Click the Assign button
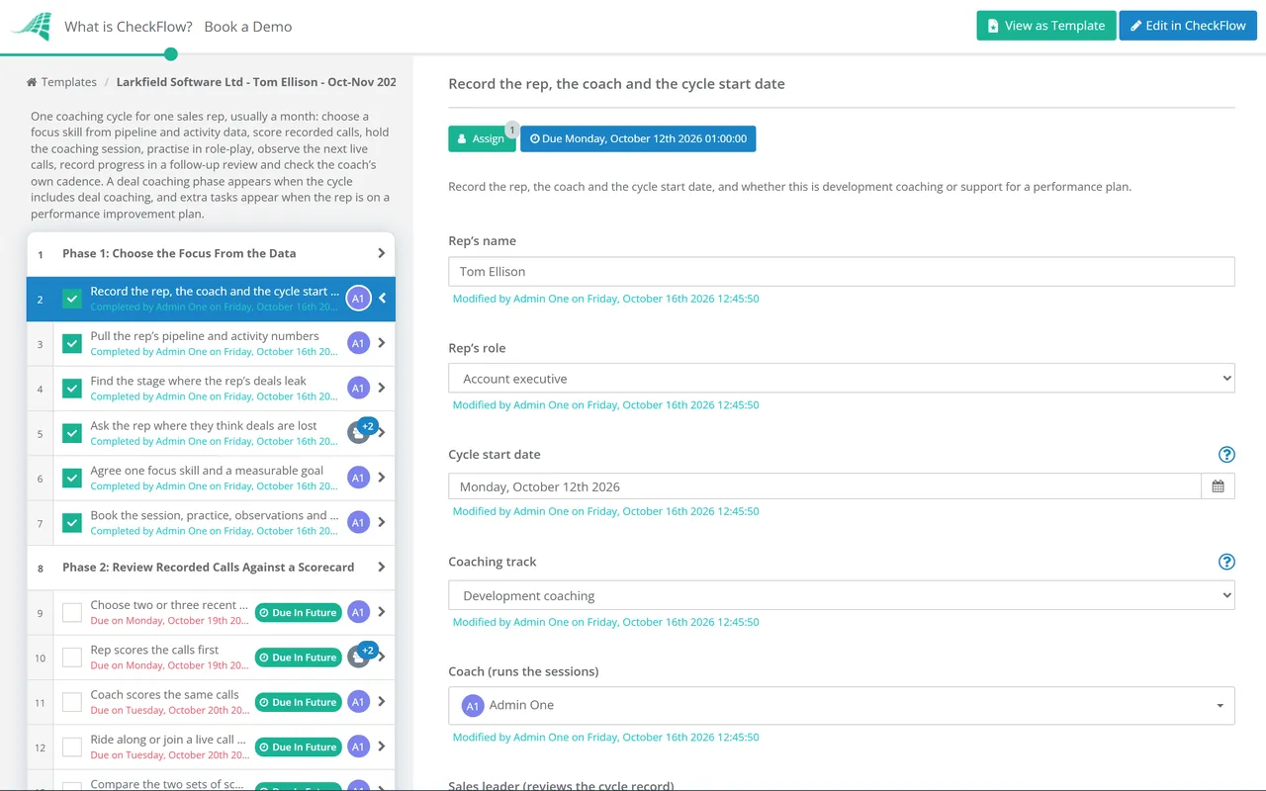 [x=482, y=138]
